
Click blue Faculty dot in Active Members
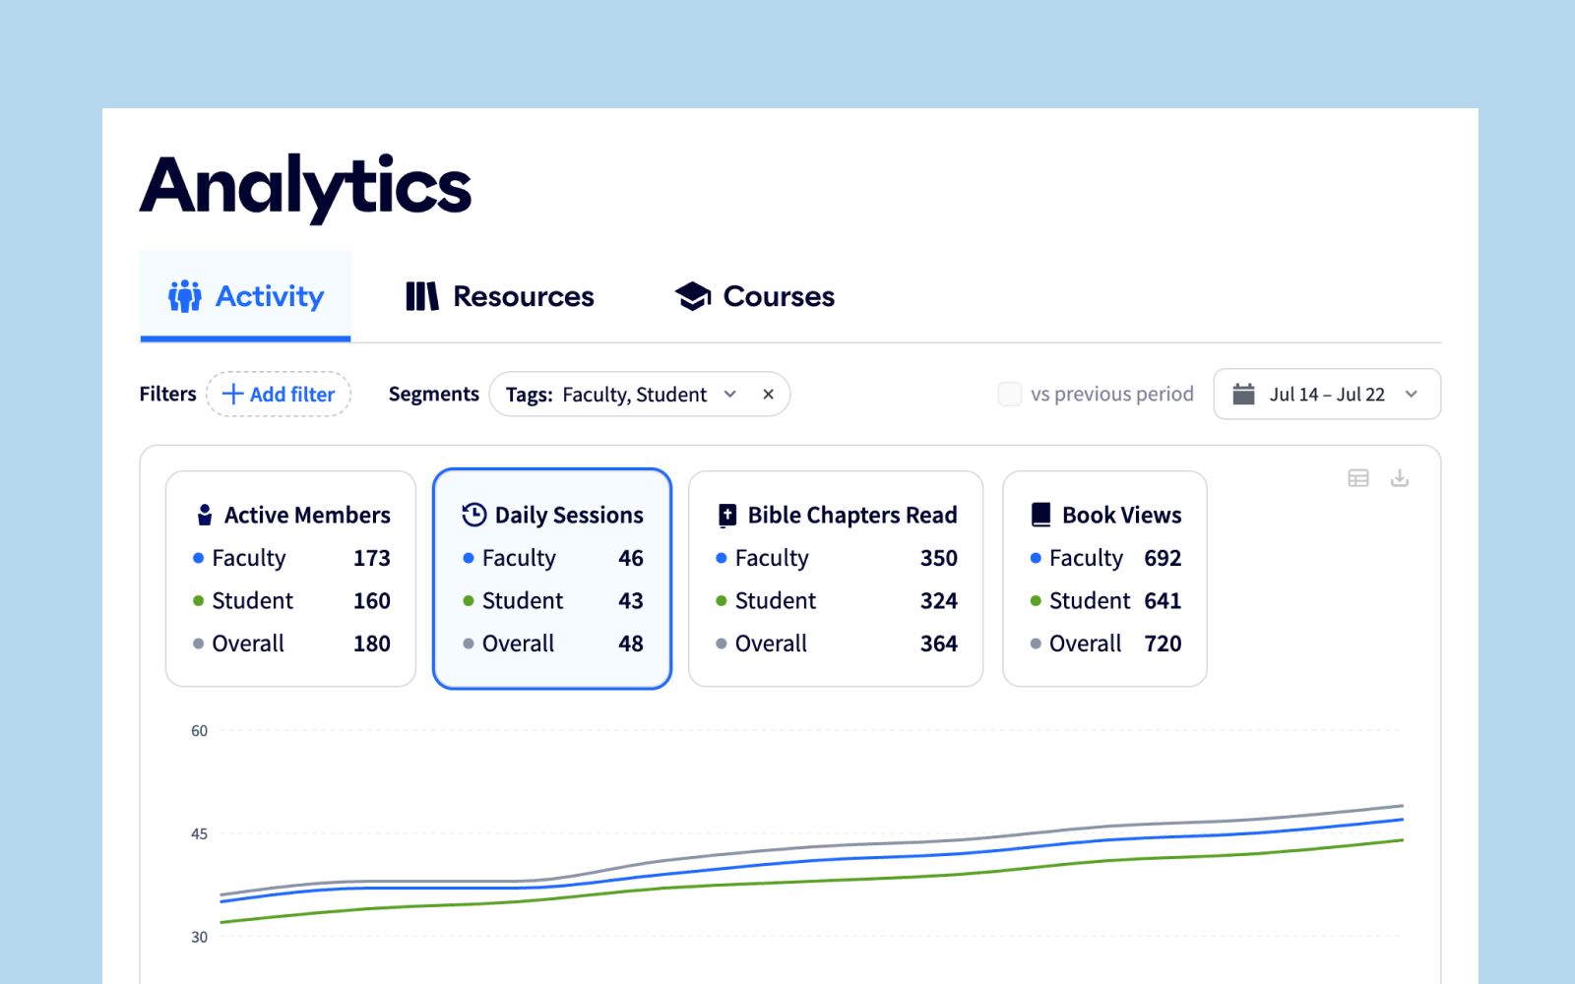click(199, 558)
